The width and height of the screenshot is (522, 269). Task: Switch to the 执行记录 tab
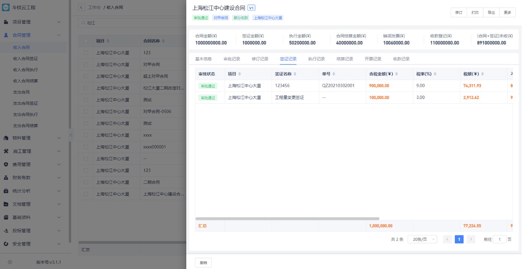point(316,59)
